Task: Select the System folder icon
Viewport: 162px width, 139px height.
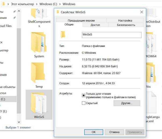Action: pos(39,43)
